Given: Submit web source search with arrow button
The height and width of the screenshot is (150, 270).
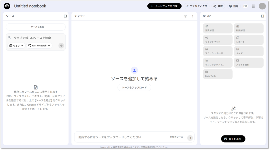Looking at the screenshot, I should pyautogui.click(x=61, y=46).
